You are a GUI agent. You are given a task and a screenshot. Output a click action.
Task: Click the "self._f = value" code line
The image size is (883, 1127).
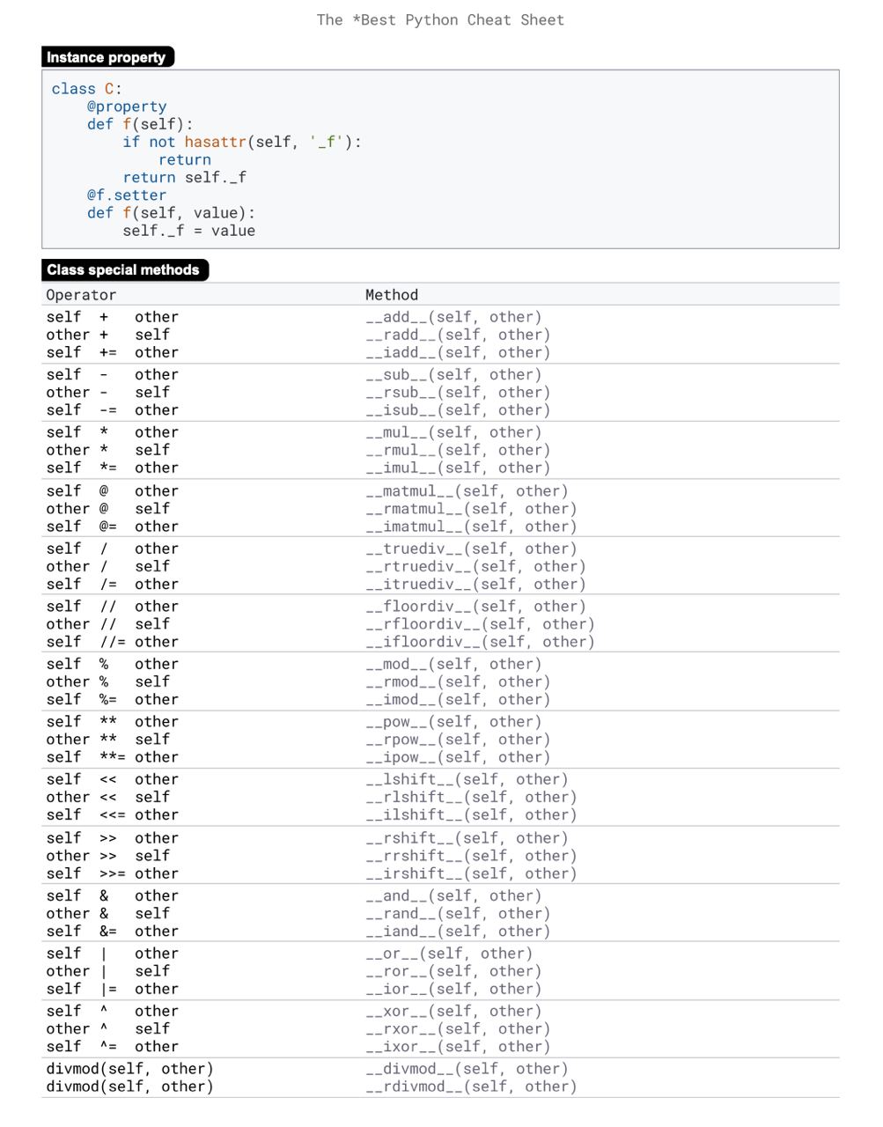point(188,231)
